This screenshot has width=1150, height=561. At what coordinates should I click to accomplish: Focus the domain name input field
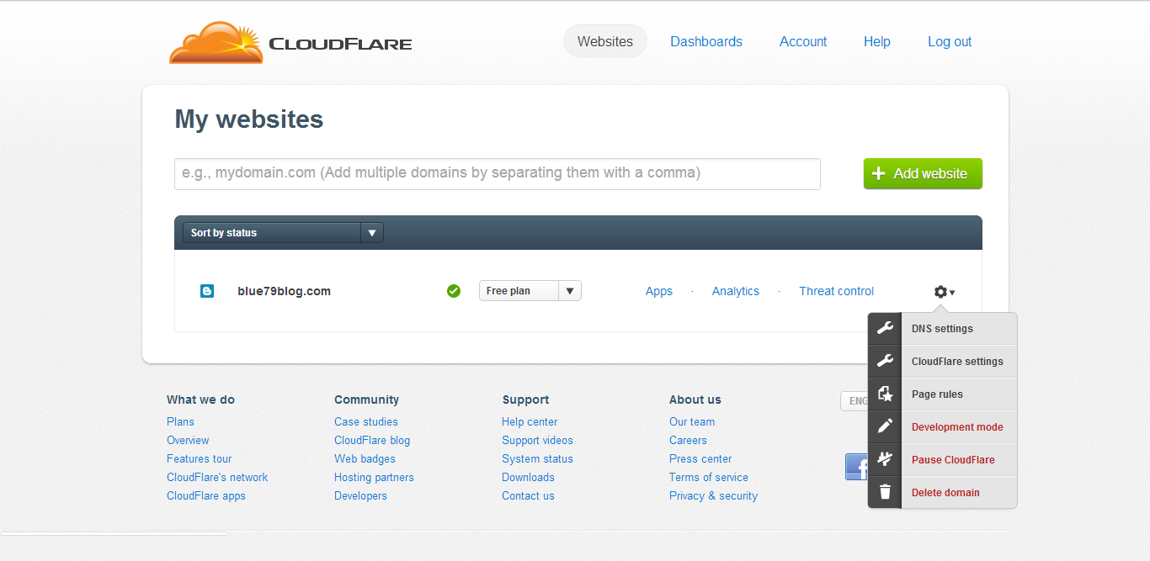pos(498,173)
